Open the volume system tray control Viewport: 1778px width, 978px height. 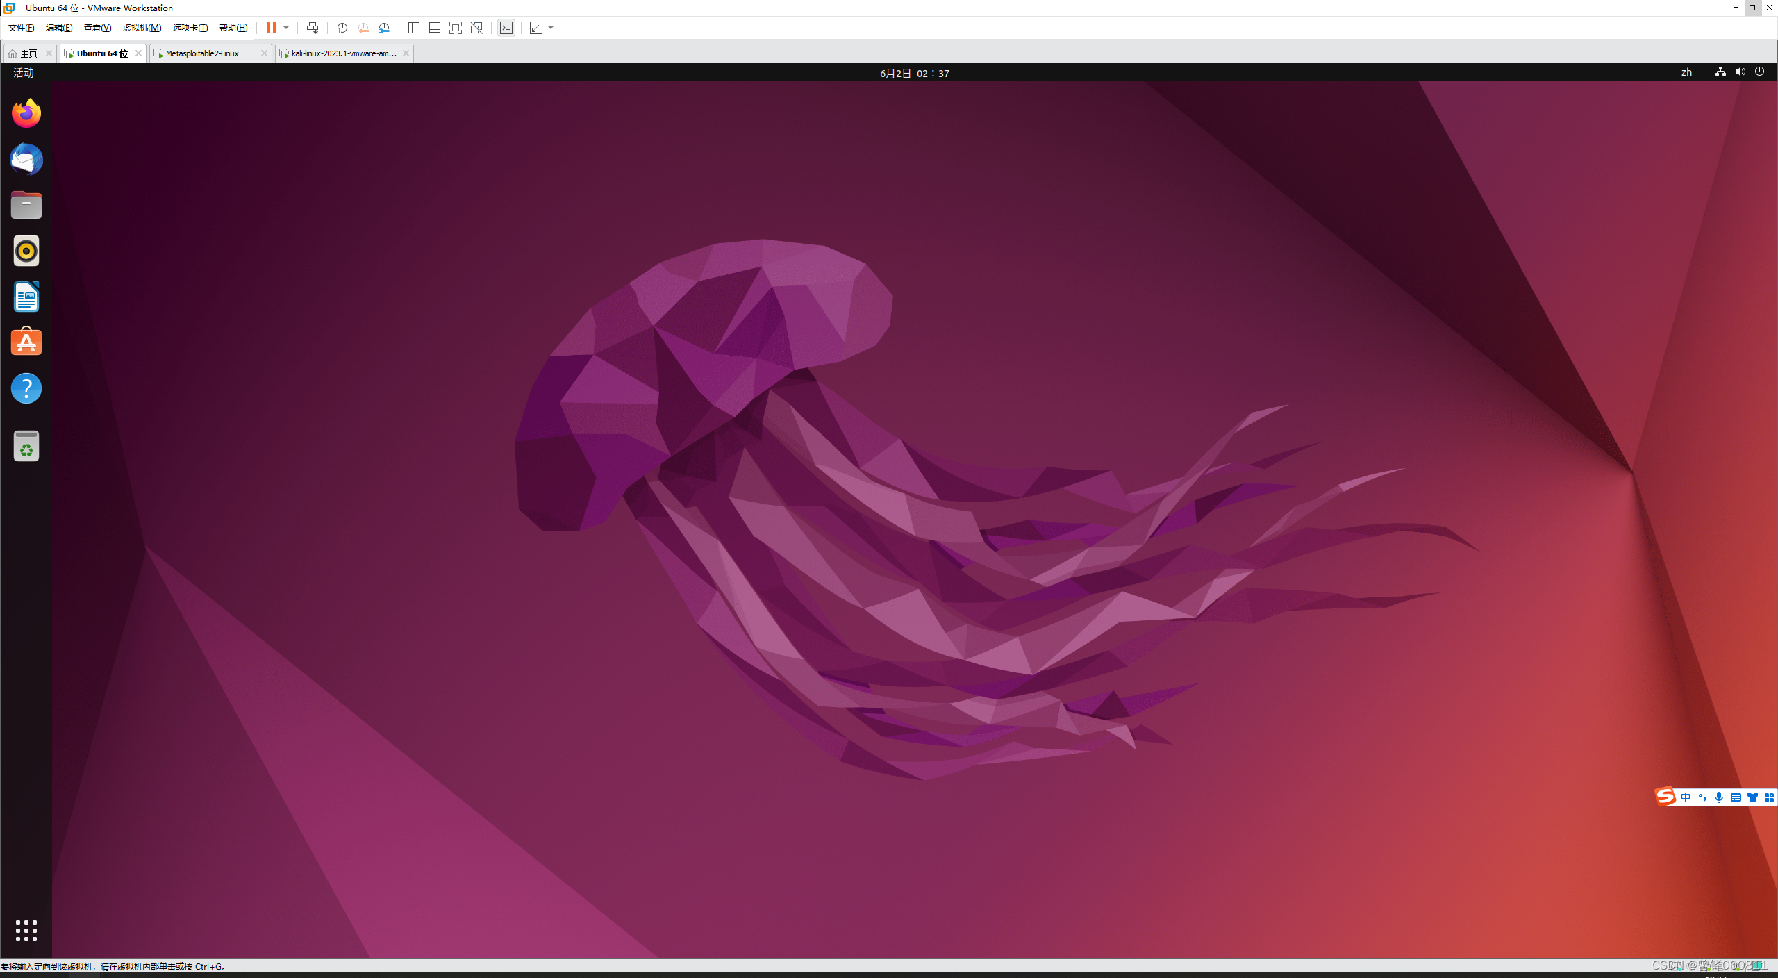point(1740,72)
